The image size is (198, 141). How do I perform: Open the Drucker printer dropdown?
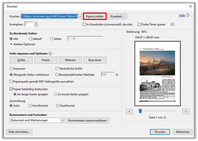(x=80, y=16)
